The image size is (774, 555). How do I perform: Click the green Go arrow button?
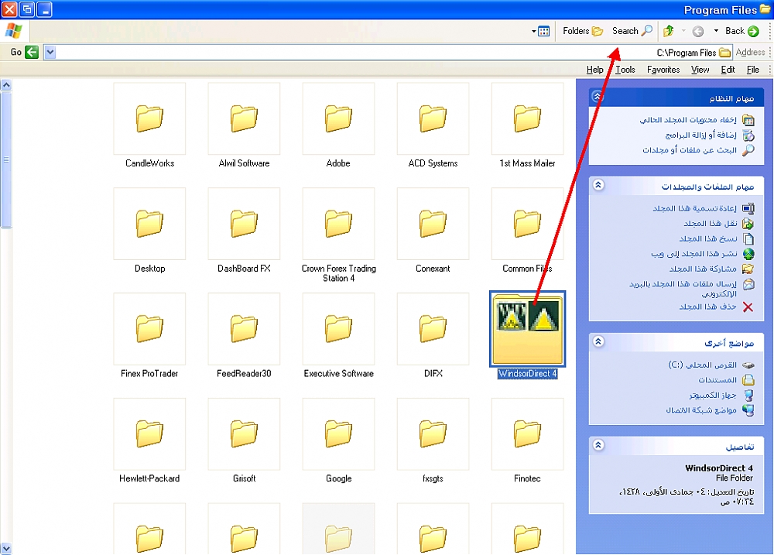(x=31, y=53)
